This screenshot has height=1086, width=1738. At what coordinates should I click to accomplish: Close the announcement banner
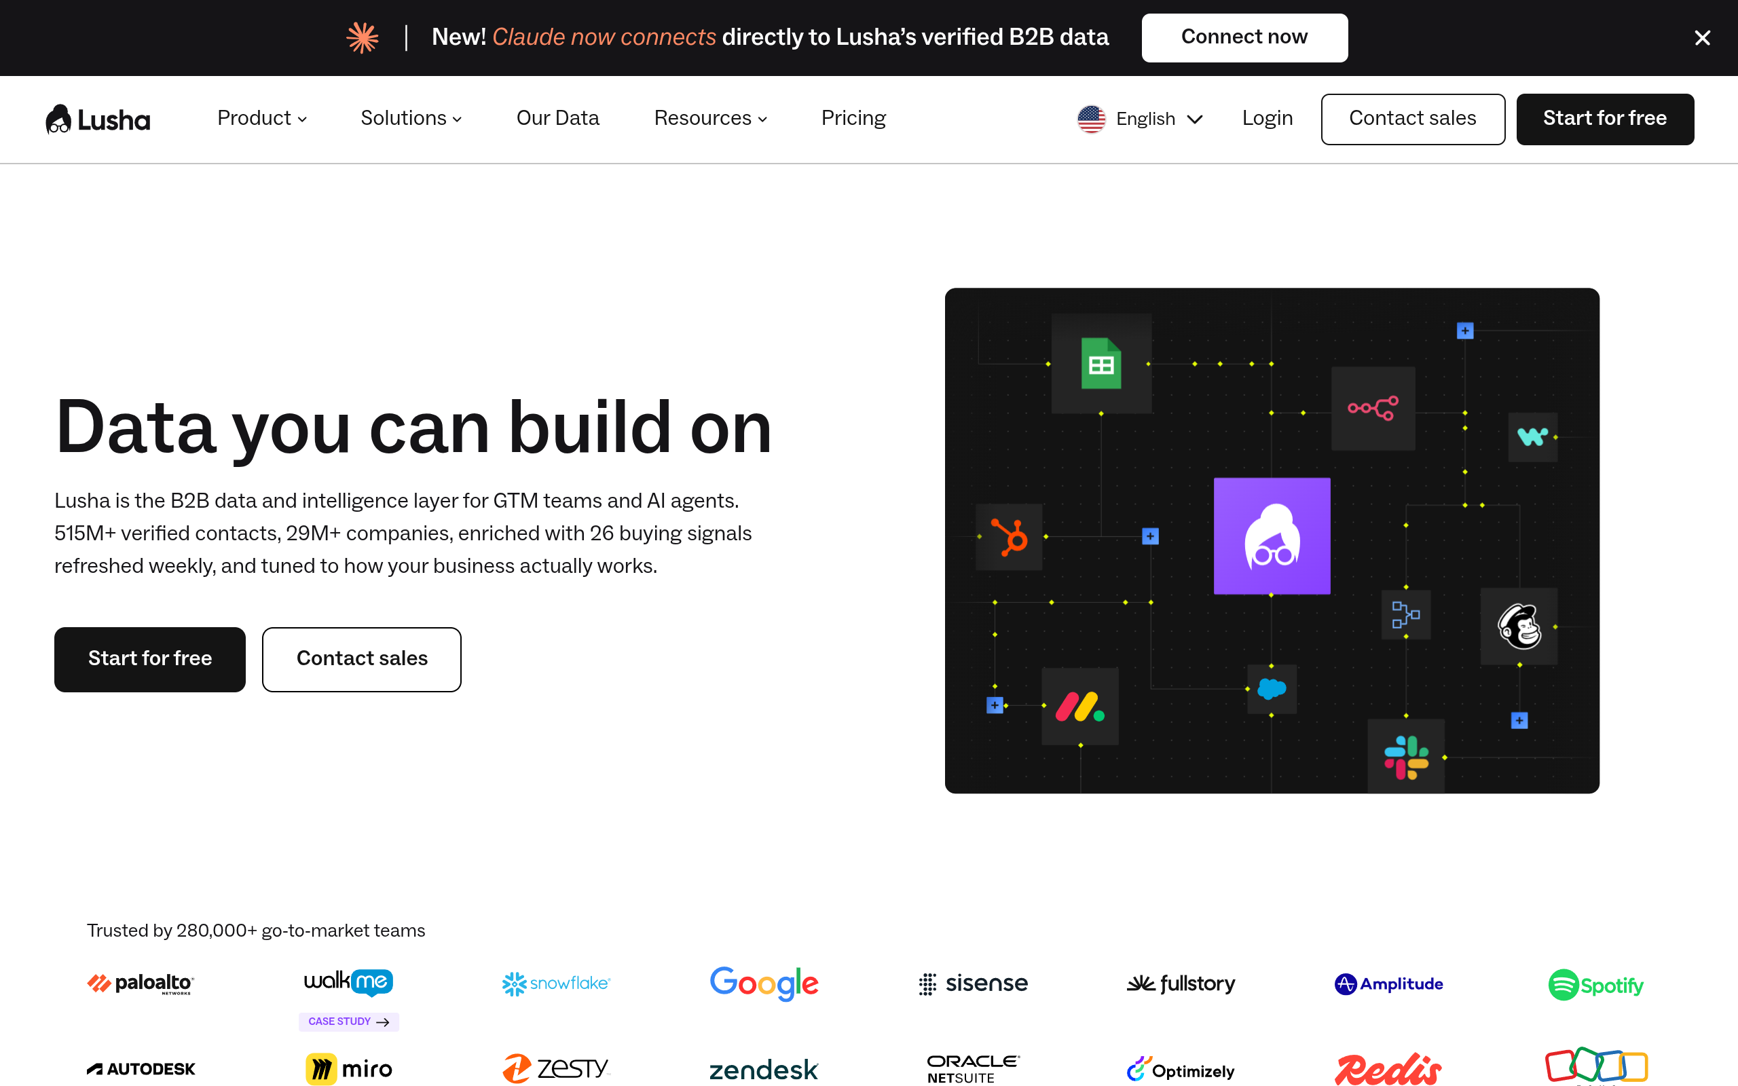pyautogui.click(x=1701, y=38)
